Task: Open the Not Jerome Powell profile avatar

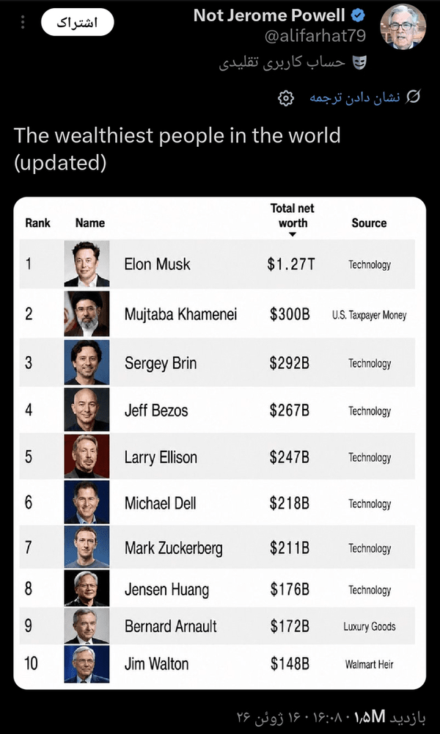Action: pyautogui.click(x=403, y=26)
